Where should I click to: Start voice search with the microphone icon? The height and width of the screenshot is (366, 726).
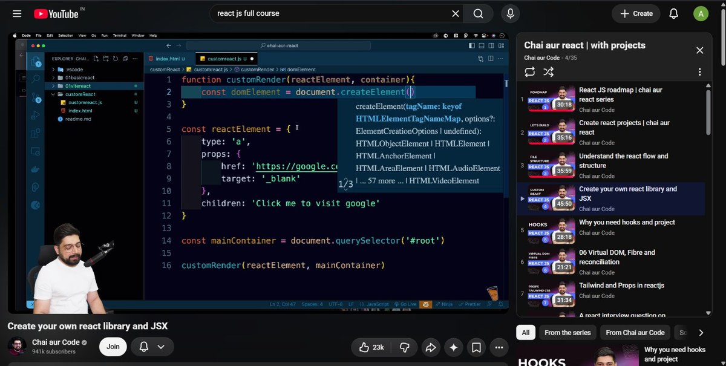point(511,13)
